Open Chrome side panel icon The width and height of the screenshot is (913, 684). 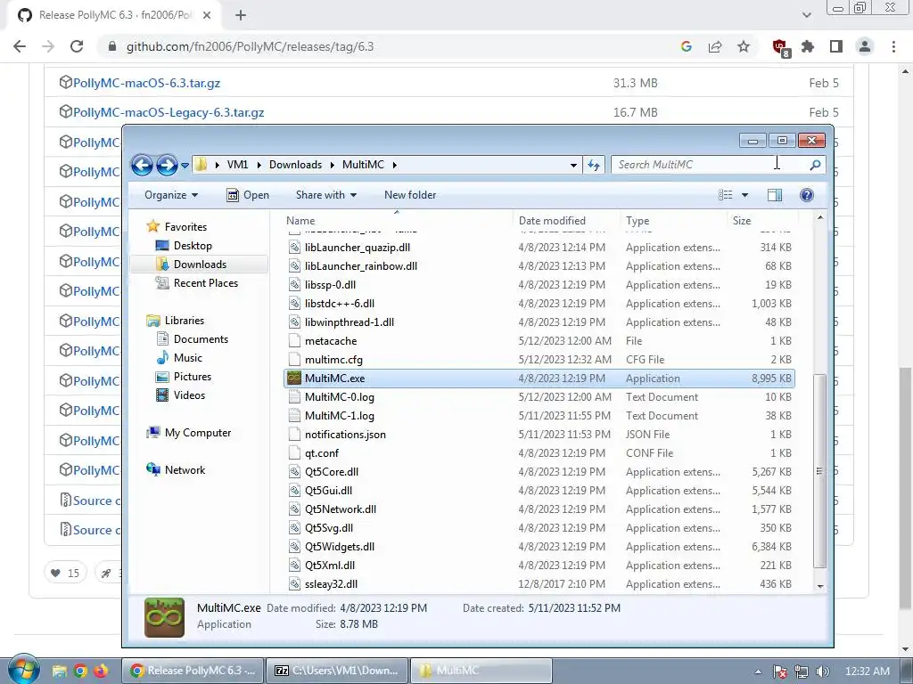click(836, 46)
